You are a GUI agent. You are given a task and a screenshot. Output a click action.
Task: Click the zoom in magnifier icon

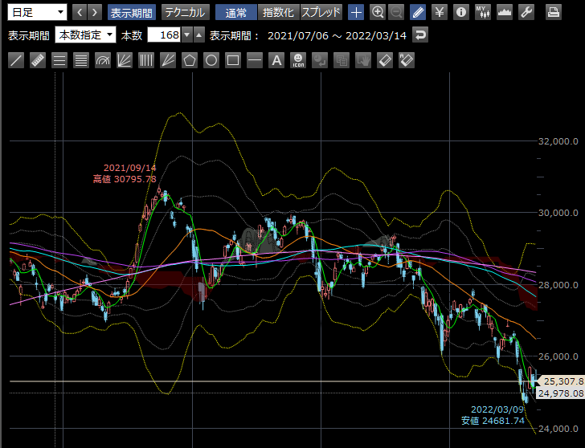pyautogui.click(x=378, y=12)
